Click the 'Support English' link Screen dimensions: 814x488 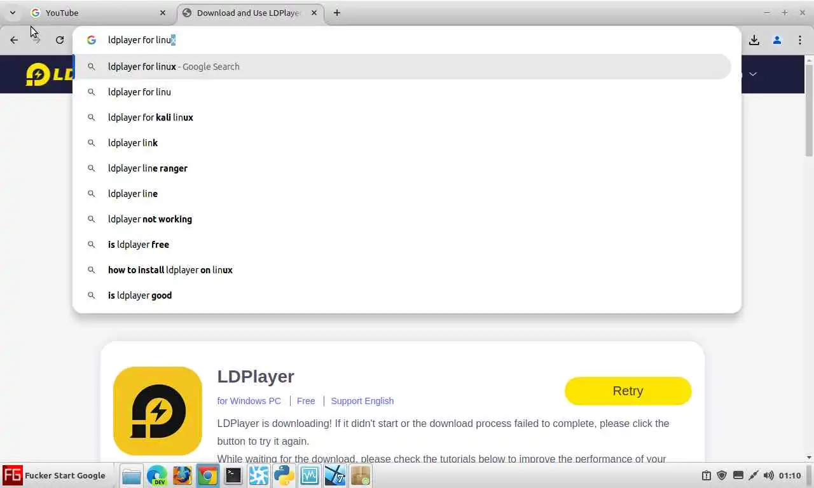point(362,401)
